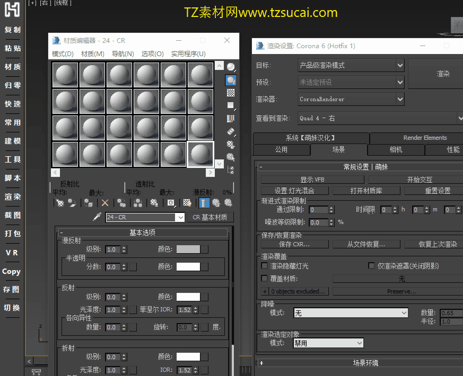Open the 预设 未选定预设 dropdown

pyautogui.click(x=351, y=82)
